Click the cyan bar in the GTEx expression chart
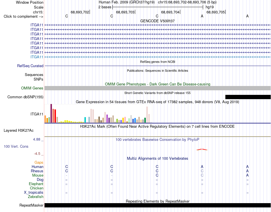271x212 pixels. pos(85,120)
